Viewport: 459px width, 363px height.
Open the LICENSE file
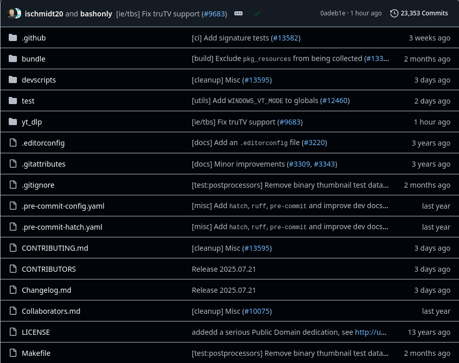36,332
